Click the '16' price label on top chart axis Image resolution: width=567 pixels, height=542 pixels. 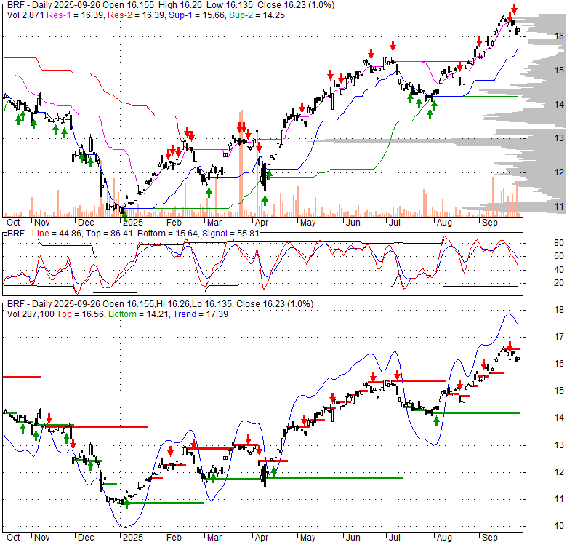[559, 36]
